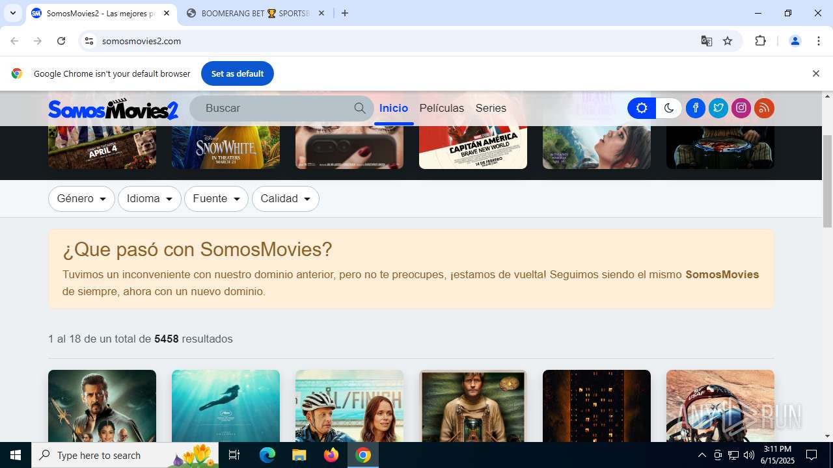The height and width of the screenshot is (468, 833).
Task: Open the Chrome profile icon
Action: pos(795,41)
